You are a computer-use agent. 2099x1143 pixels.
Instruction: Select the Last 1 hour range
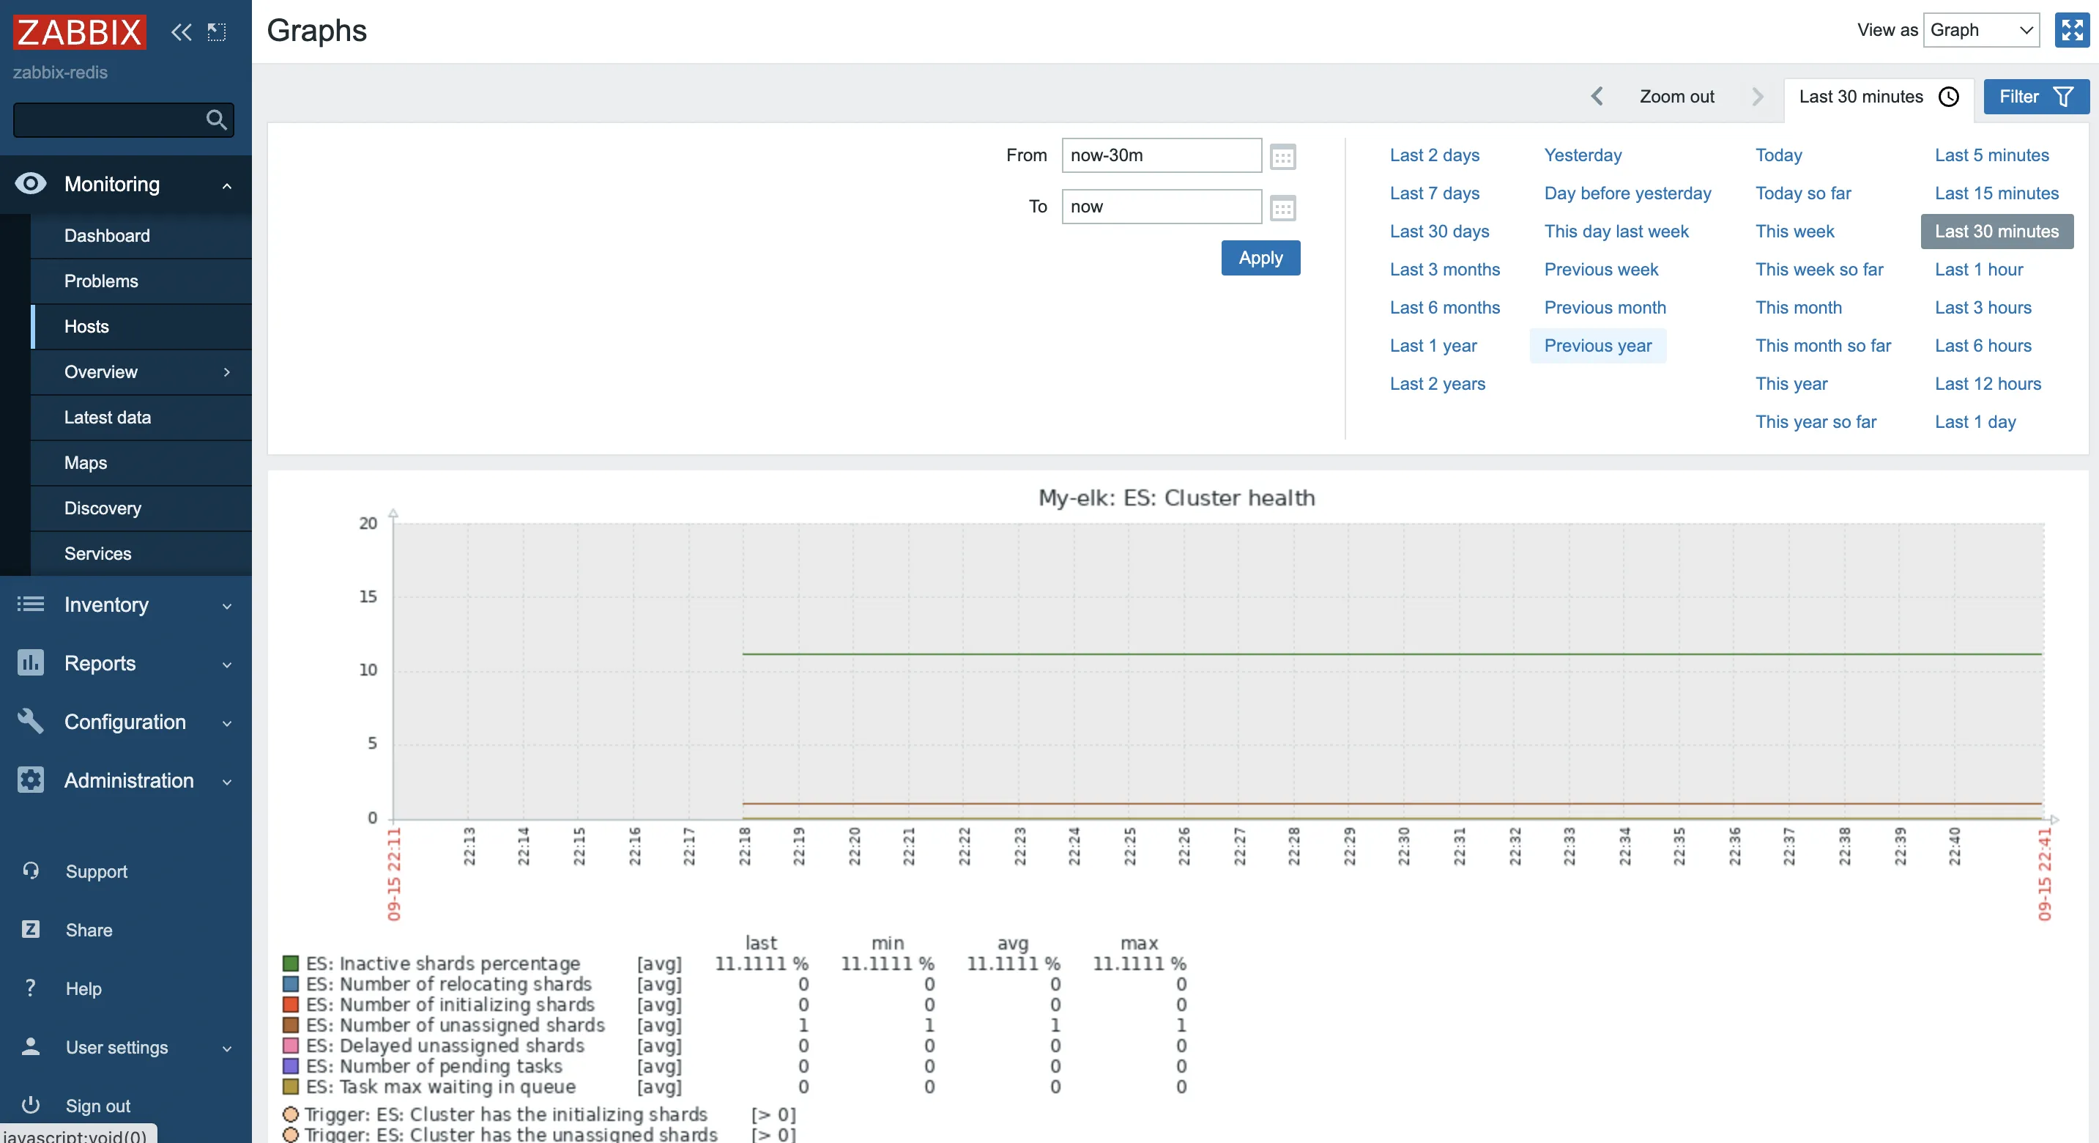click(1978, 269)
